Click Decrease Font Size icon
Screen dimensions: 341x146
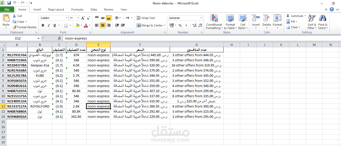[88, 18]
